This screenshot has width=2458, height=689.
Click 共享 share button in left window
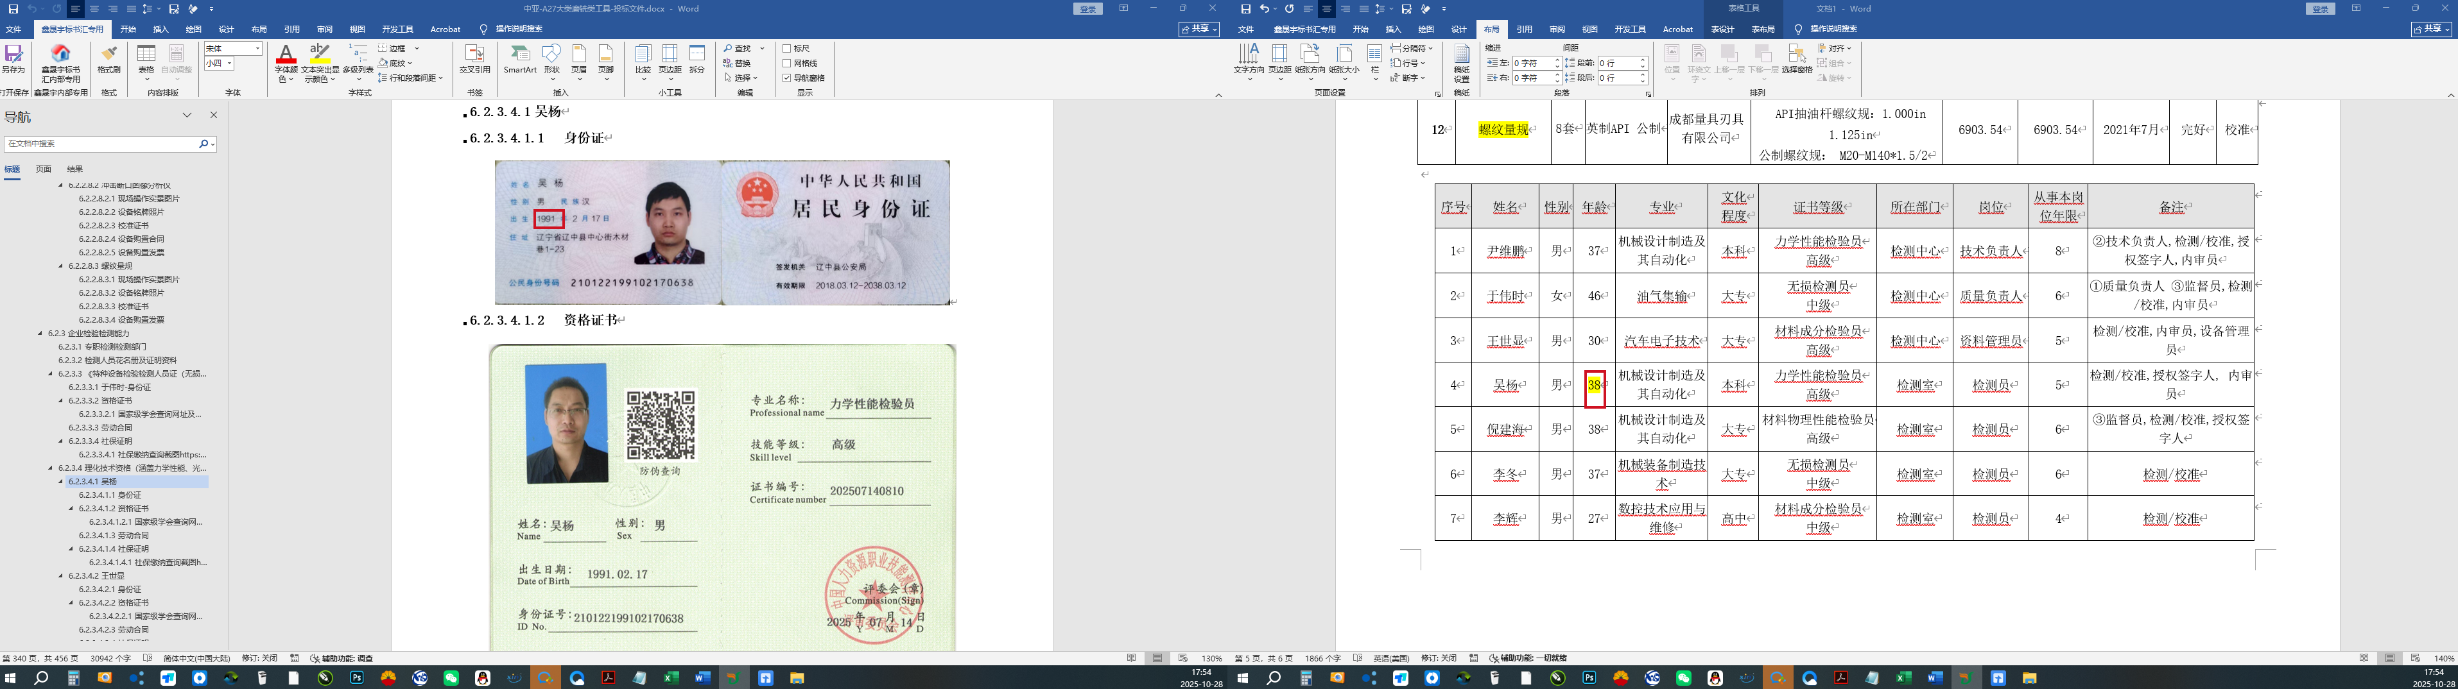tap(1199, 30)
